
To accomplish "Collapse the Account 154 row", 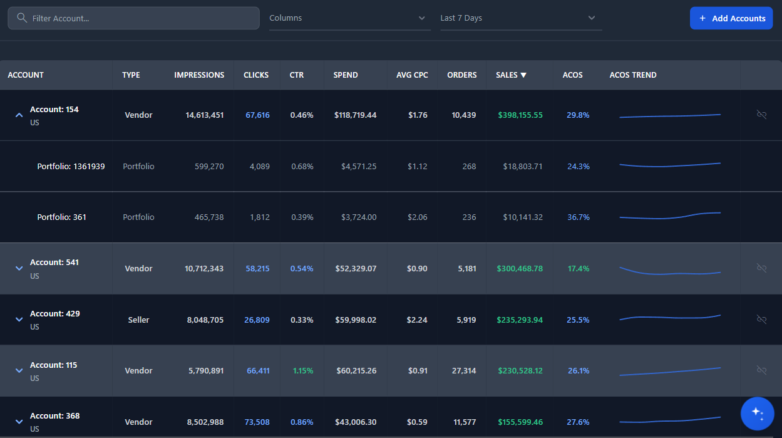I will (x=19, y=115).
